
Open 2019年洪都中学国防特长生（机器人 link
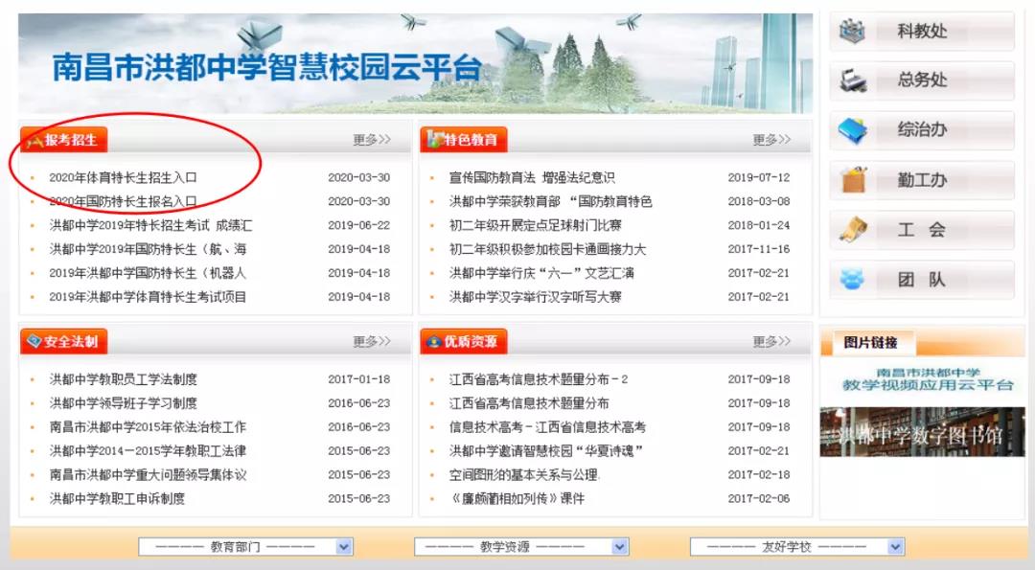point(148,273)
